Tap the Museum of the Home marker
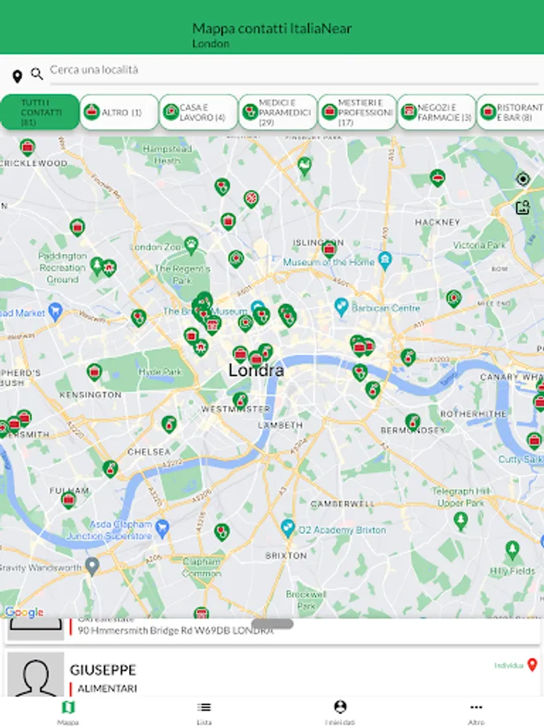 385,261
